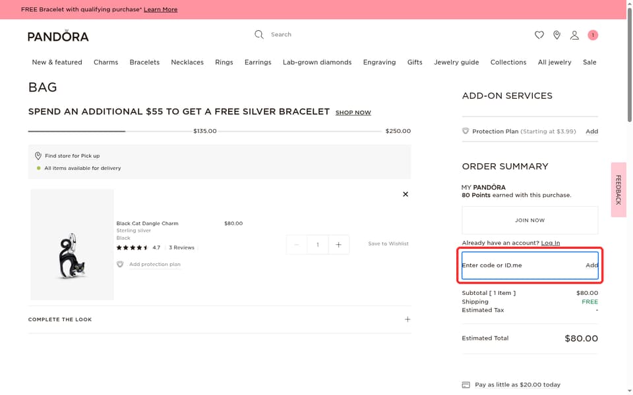Screen dimensions: 633x395
Task: Increase quantity with plus button
Action: [x=339, y=245]
